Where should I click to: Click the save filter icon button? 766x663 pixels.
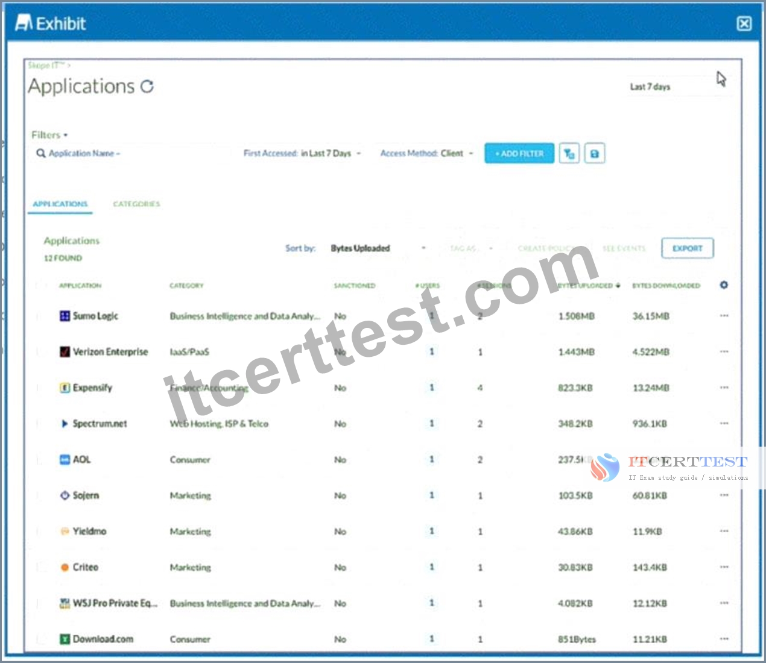tap(595, 154)
